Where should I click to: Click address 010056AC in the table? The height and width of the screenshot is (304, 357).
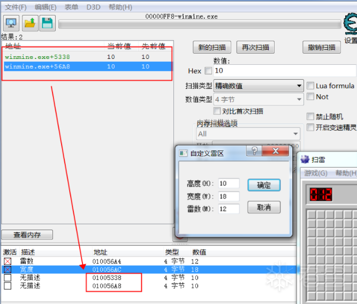tap(107, 270)
